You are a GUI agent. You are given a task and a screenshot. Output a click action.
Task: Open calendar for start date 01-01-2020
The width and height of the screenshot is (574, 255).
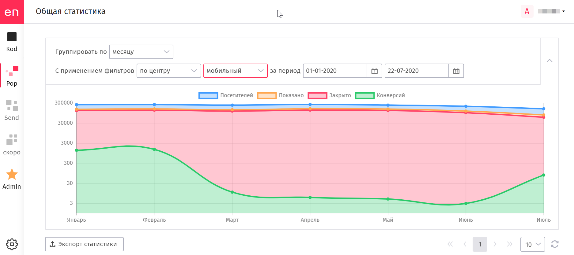374,71
